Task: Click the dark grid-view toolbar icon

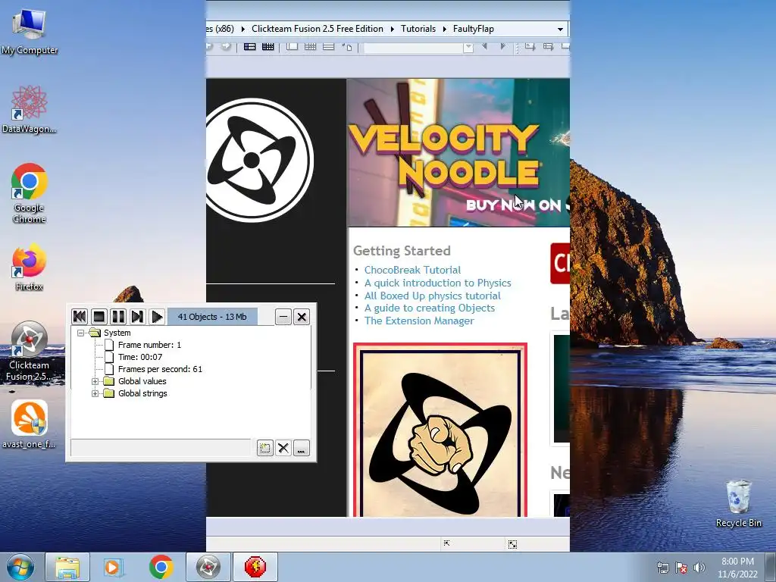Action: (x=268, y=46)
